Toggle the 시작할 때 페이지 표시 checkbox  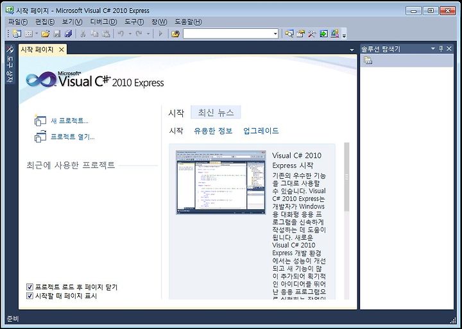pos(30,296)
